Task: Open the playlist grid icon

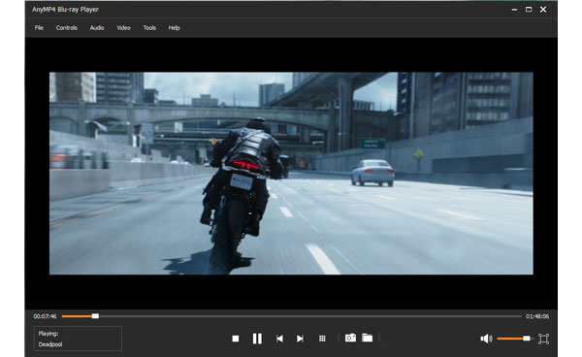Action: [x=322, y=339]
